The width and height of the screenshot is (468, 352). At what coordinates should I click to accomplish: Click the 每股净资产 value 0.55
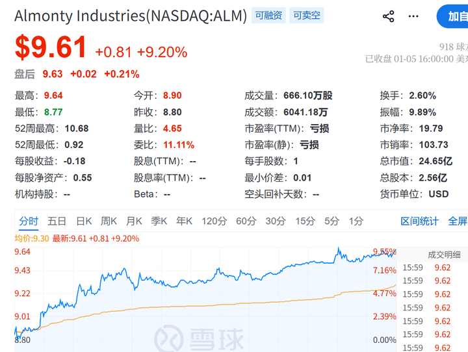pyautogui.click(x=83, y=178)
